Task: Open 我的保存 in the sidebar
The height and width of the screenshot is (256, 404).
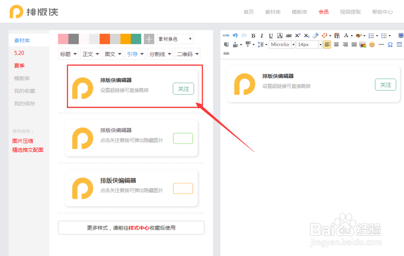Action: pos(25,104)
